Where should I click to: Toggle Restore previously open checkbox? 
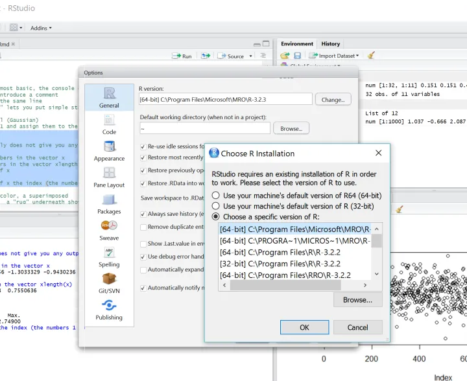click(143, 170)
